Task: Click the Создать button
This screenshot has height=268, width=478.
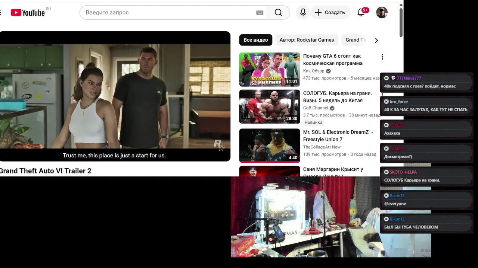Action: pos(330,13)
